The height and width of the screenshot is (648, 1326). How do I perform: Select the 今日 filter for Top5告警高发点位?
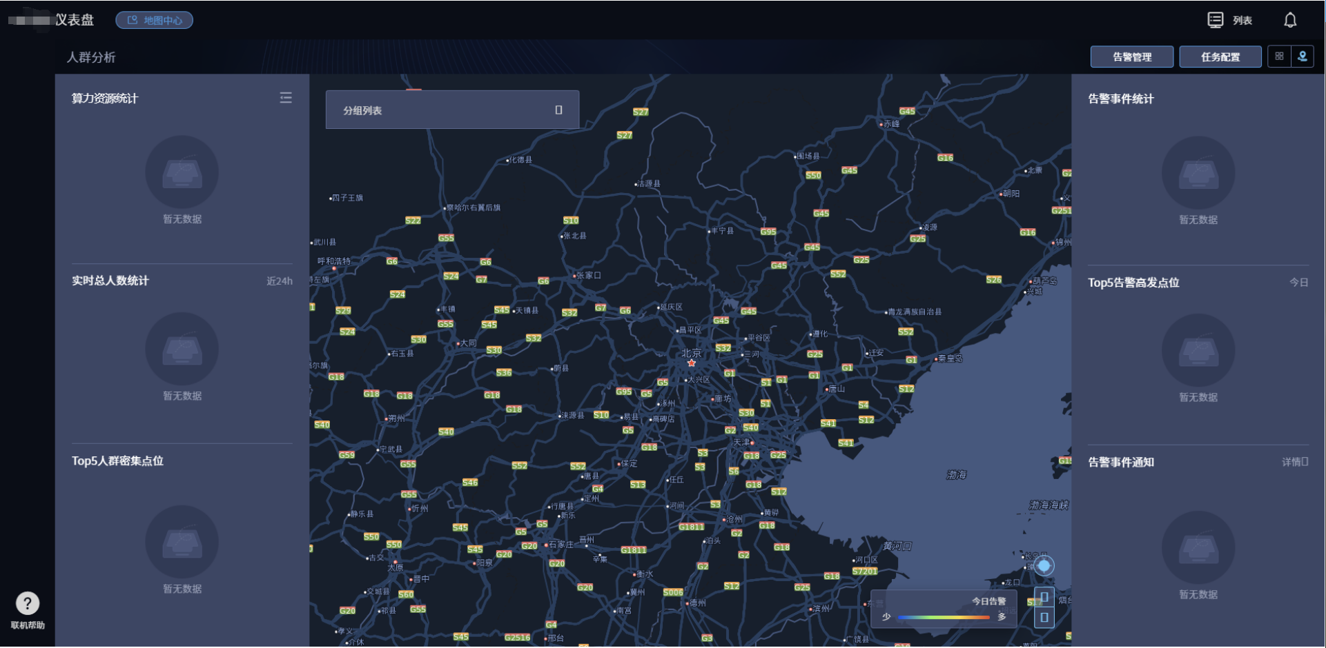click(1298, 283)
